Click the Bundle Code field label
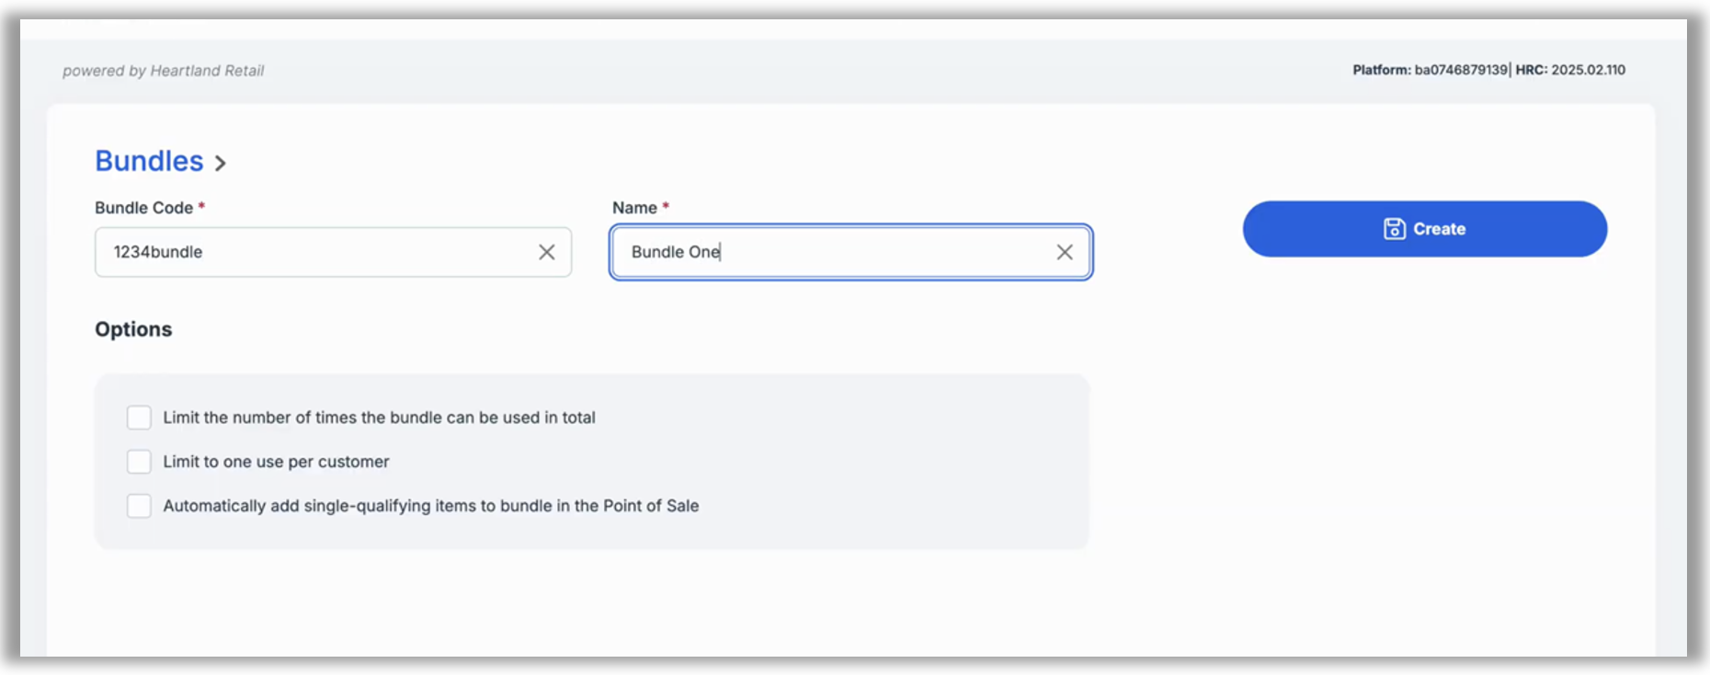The height and width of the screenshot is (675, 1710). pyautogui.click(x=143, y=208)
